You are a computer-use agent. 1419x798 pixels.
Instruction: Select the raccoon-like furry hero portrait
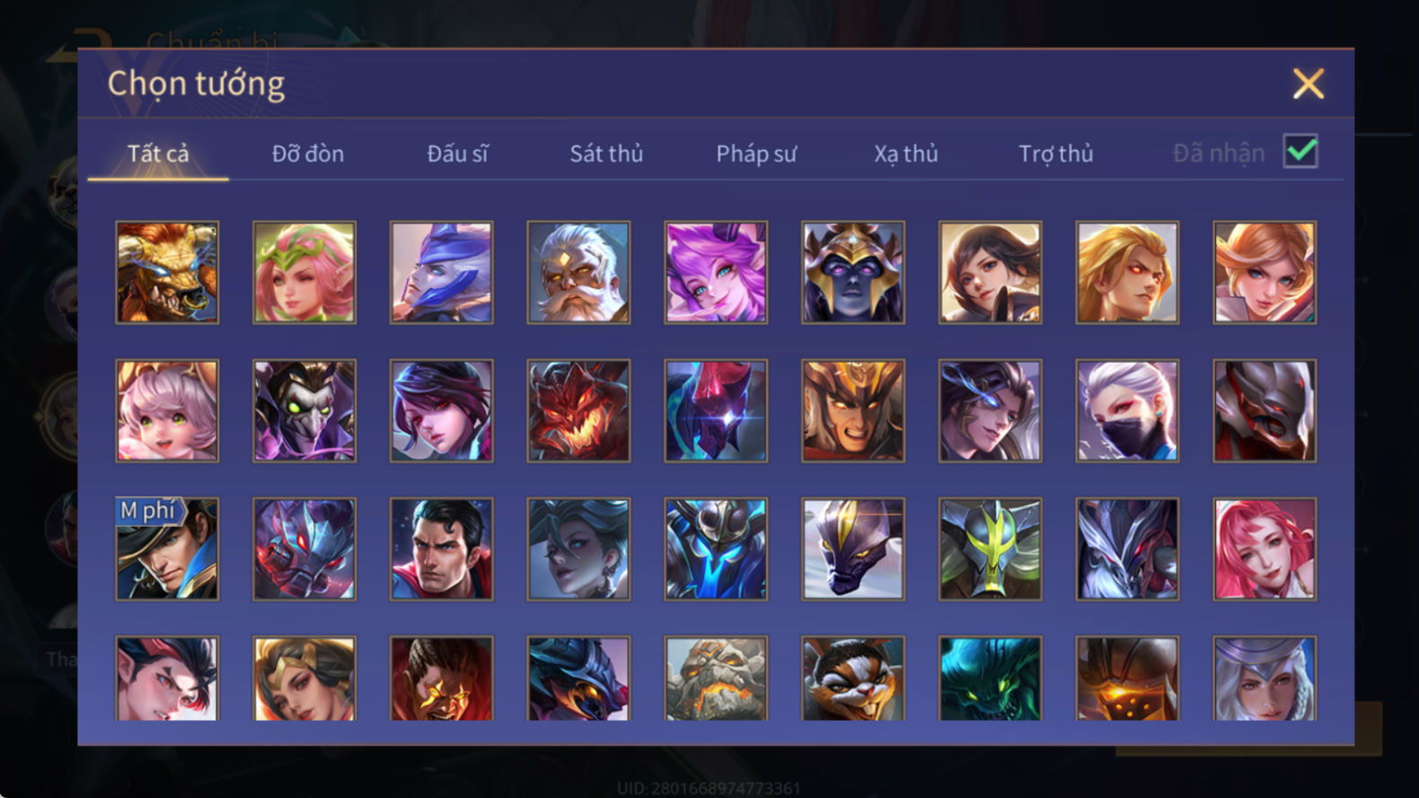[x=853, y=679]
